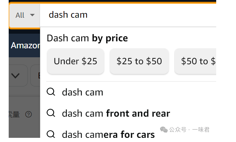The width and height of the screenshot is (236, 142).
Task: Click the search box containing "dash cam"
Action: [x=129, y=15]
